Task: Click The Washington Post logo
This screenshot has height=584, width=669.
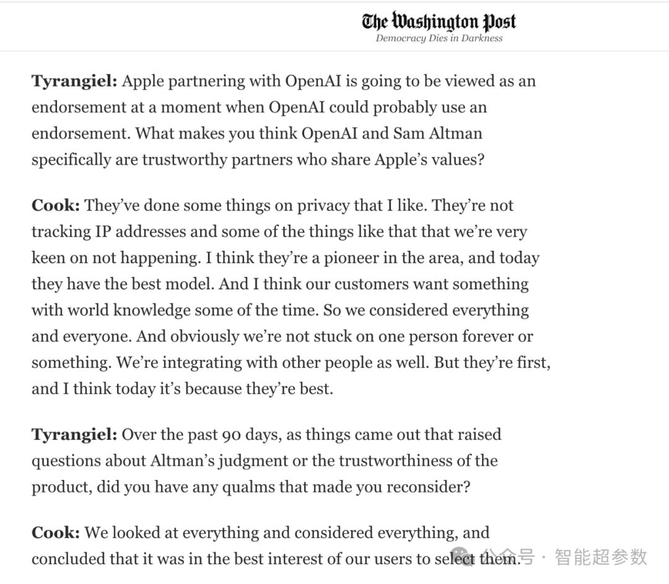Action: [439, 21]
